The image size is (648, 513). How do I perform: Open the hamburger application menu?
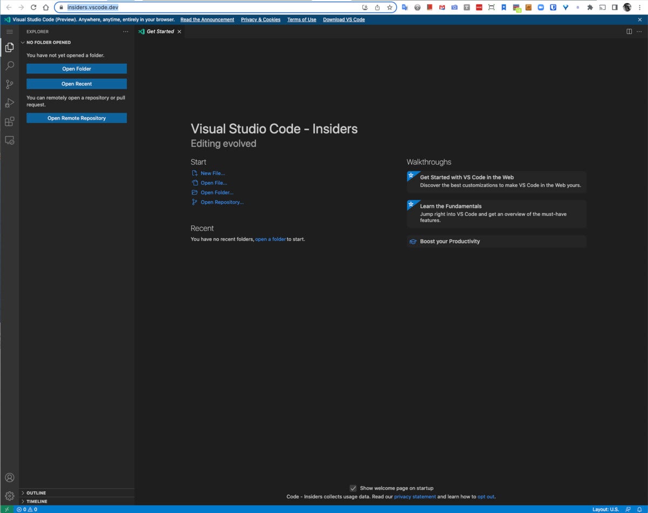coord(9,31)
